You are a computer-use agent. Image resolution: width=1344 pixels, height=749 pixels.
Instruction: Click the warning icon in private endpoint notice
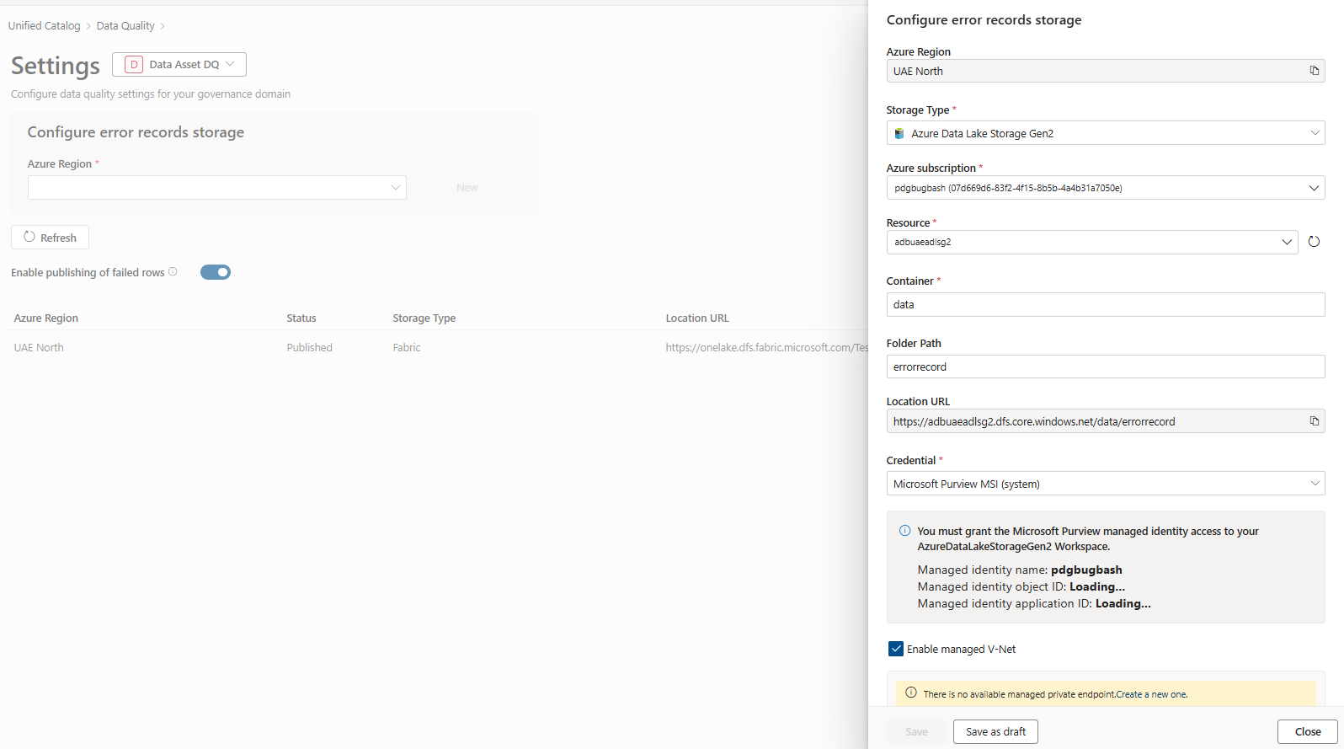[x=910, y=693]
